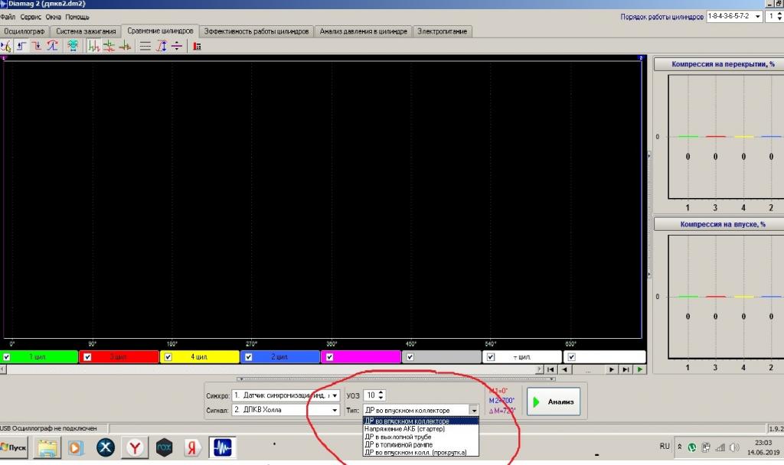Image resolution: width=784 pixels, height=465 pixels.
Task: Uncheck the magenta channel checkbox
Action: tap(329, 357)
